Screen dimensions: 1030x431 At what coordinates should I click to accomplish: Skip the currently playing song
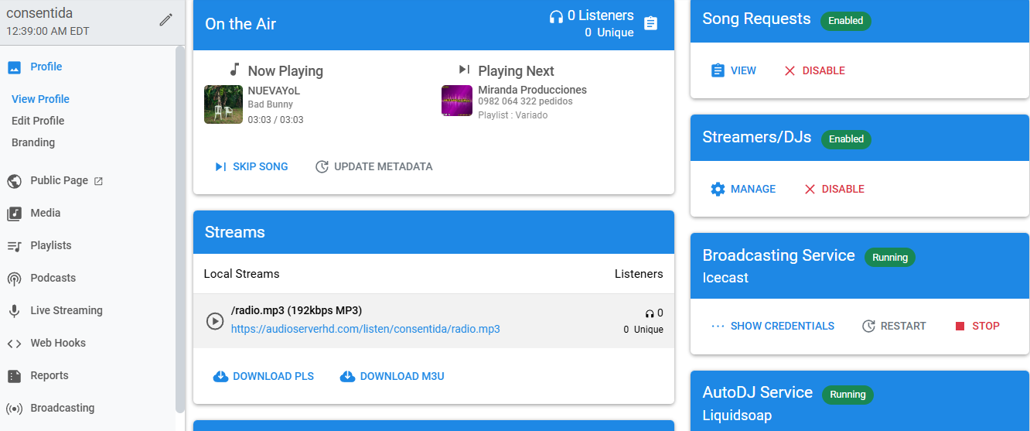[x=251, y=166]
